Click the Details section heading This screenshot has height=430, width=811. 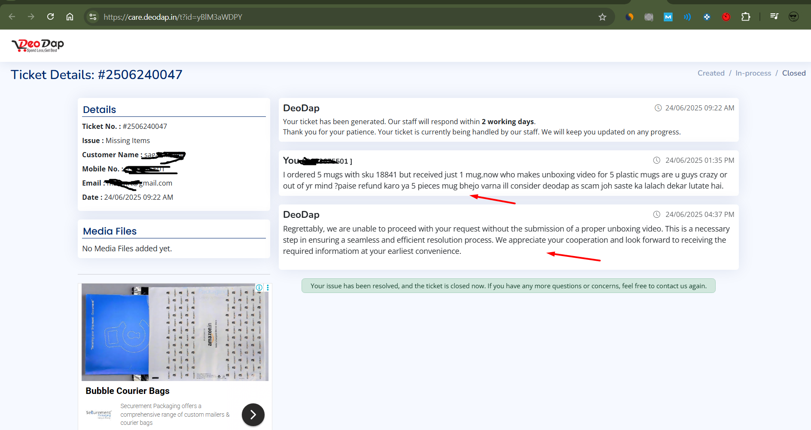(x=99, y=110)
